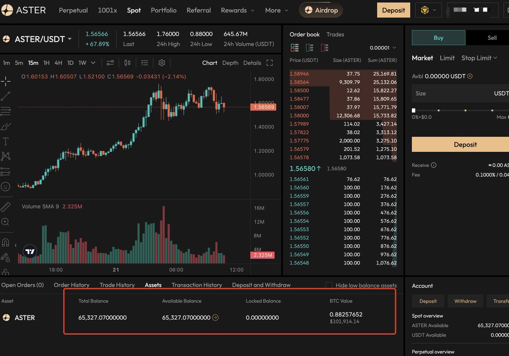509x356 pixels.
Task: Open the Stop Limit order type dropdown
Action: [479, 58]
